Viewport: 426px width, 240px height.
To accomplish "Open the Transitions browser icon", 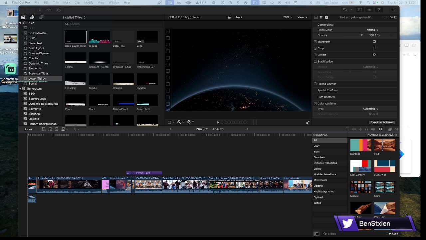I will [x=396, y=129].
